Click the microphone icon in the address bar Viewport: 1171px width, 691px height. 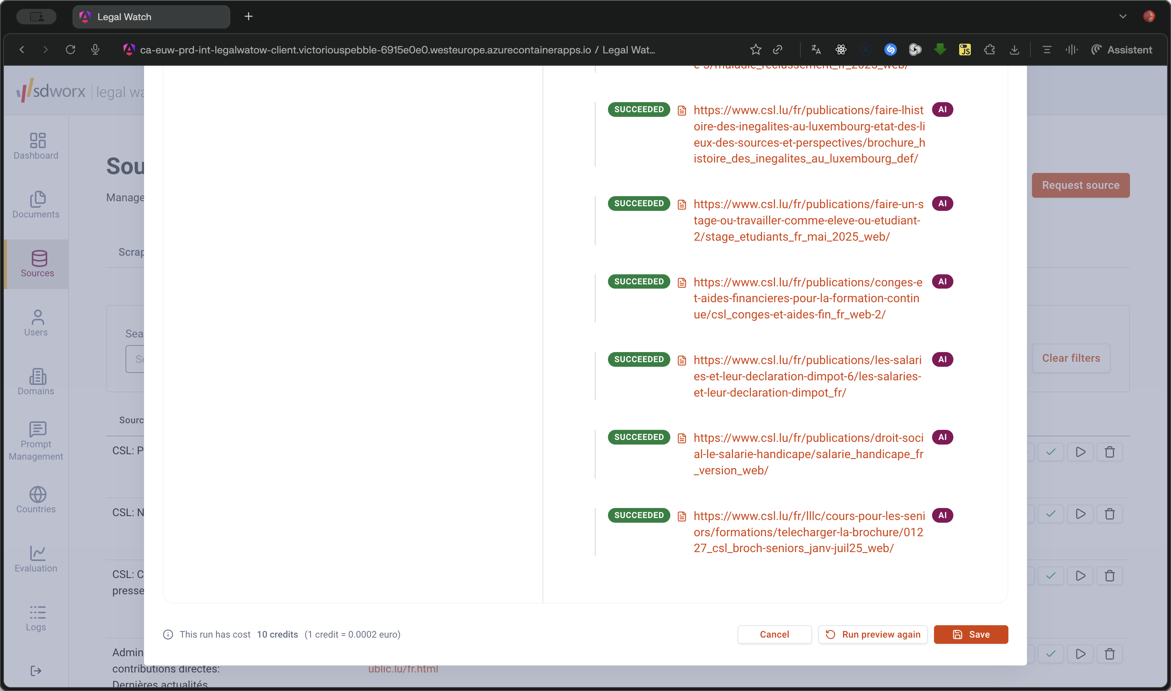(x=95, y=50)
